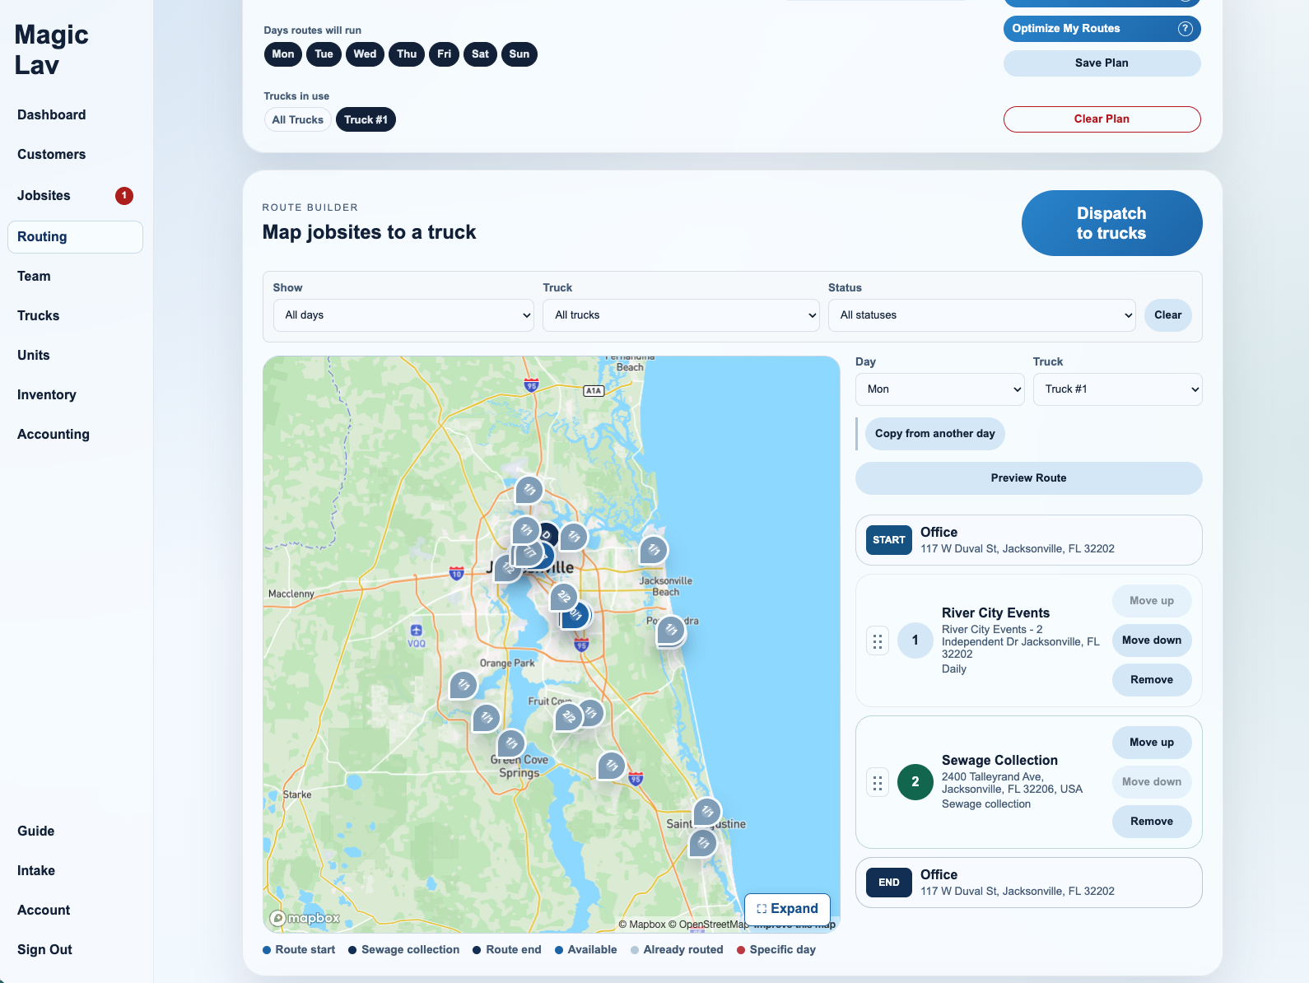Click the Jobsites notification badge
1309x983 pixels.
[124, 196]
